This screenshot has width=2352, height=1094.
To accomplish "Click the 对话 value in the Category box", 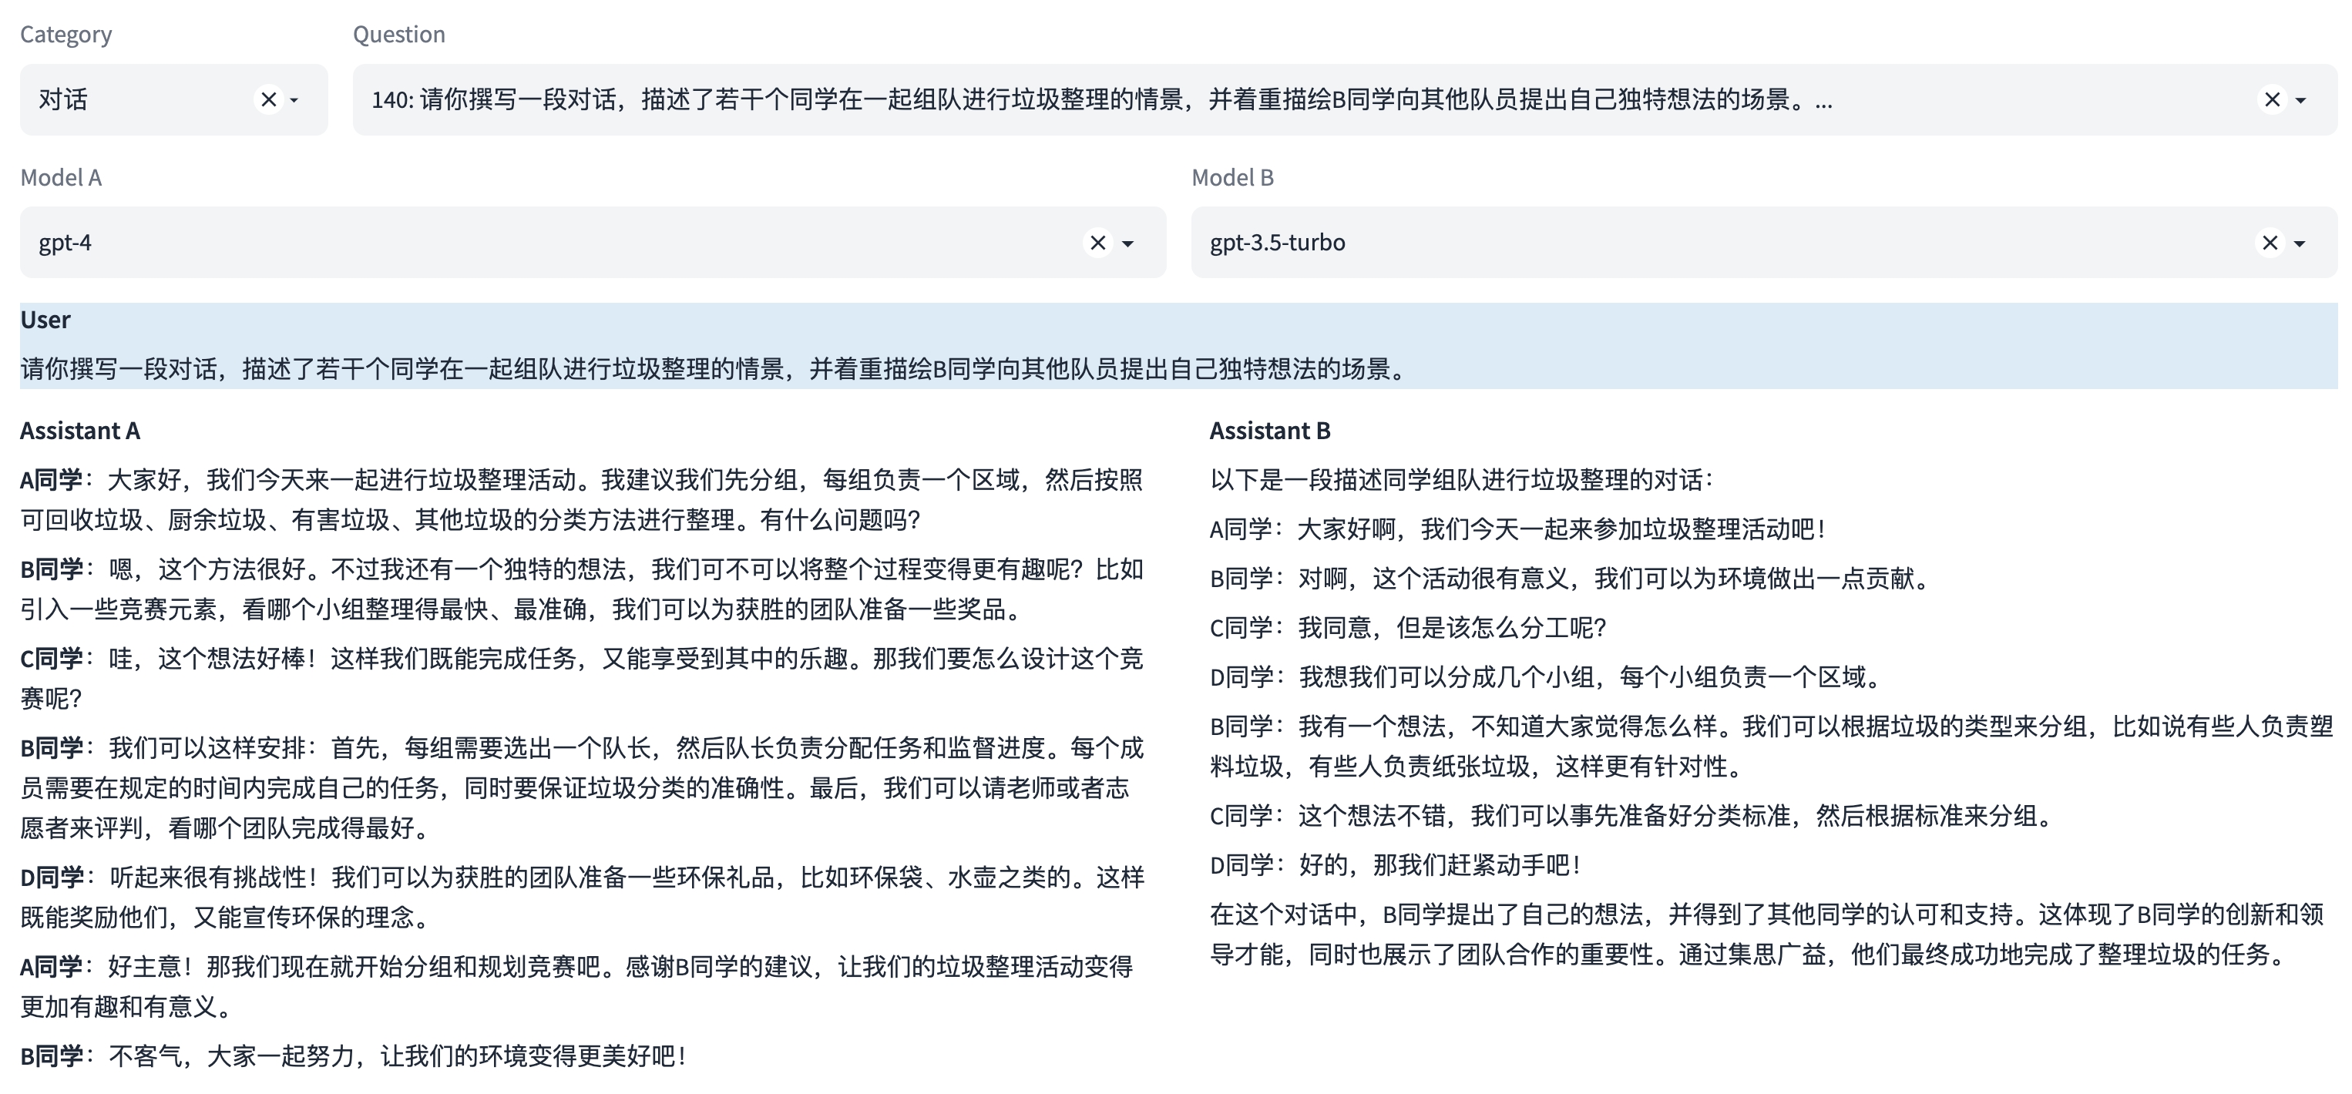I will [x=63, y=99].
